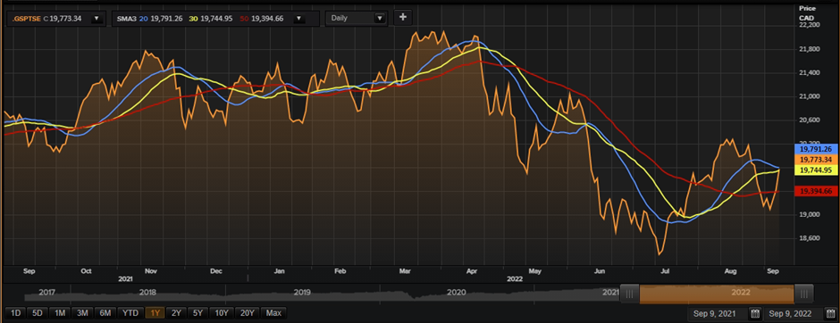Open the Daily interval dropdown
This screenshot has height=323, width=840.
pyautogui.click(x=356, y=18)
